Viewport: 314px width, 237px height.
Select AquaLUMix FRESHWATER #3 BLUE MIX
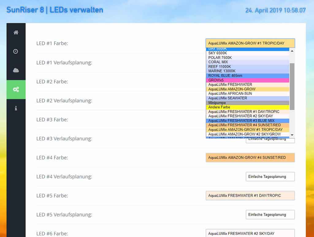coord(247,121)
